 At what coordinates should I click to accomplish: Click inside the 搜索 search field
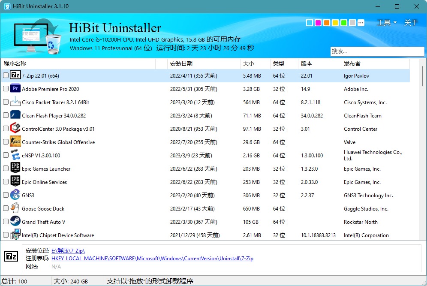click(x=376, y=51)
